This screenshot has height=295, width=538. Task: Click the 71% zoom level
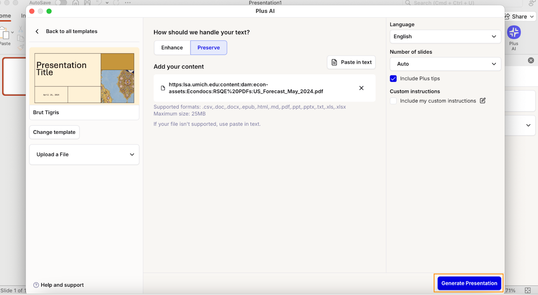point(510,291)
